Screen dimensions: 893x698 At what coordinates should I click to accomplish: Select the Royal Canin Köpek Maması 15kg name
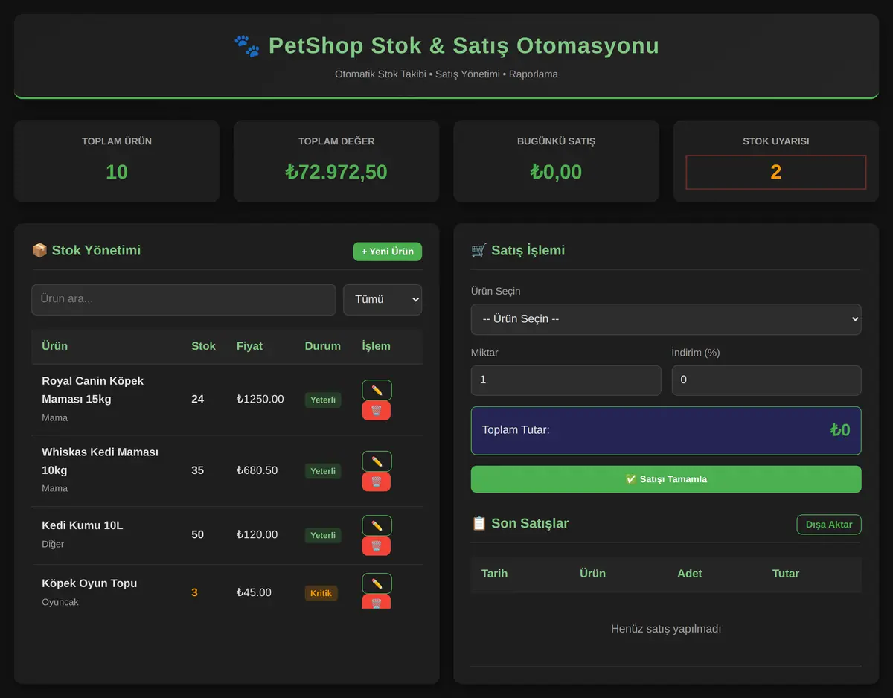tap(93, 390)
